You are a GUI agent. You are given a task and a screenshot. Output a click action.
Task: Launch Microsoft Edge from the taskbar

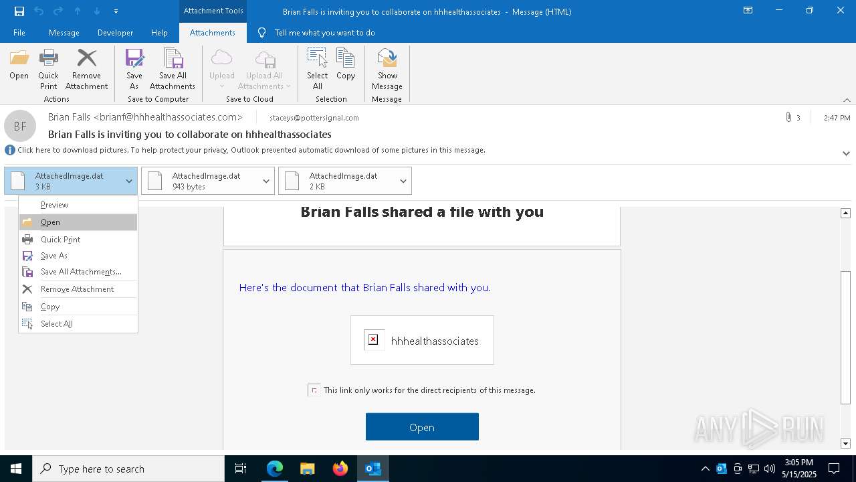pyautogui.click(x=275, y=469)
